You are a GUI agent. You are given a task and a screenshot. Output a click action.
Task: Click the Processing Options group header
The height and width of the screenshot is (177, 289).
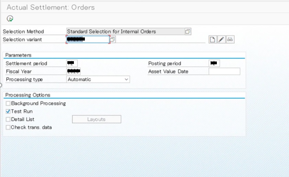28,95
